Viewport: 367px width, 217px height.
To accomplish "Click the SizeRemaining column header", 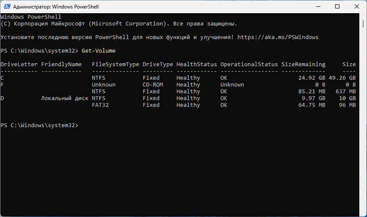I will pos(303,64).
